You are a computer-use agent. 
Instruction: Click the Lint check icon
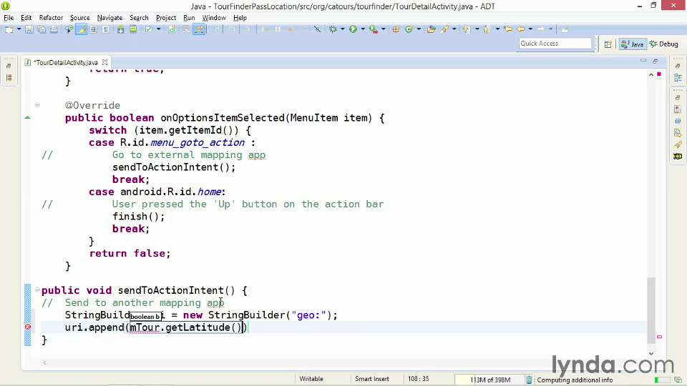point(149,29)
